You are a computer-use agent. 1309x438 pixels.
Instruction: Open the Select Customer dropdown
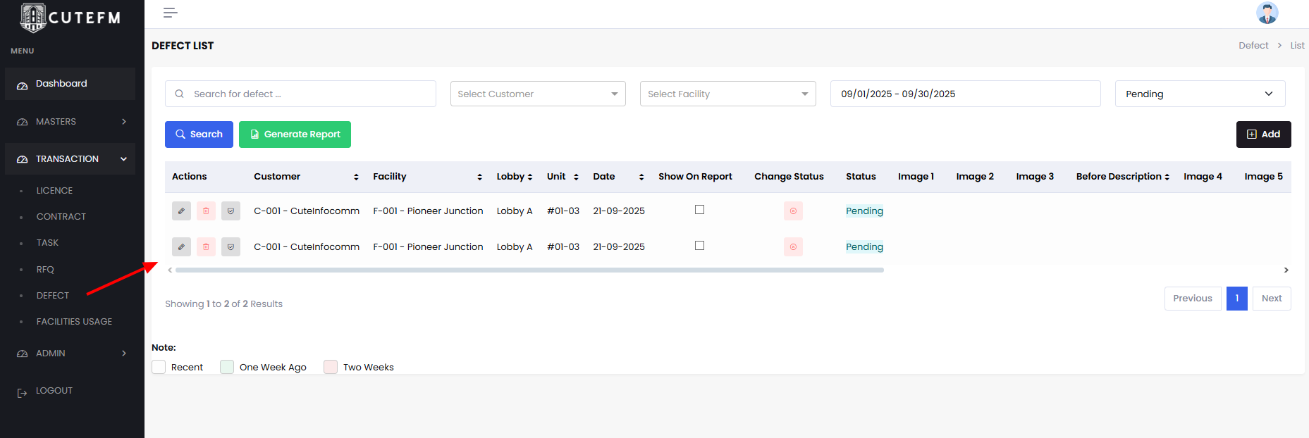point(538,94)
